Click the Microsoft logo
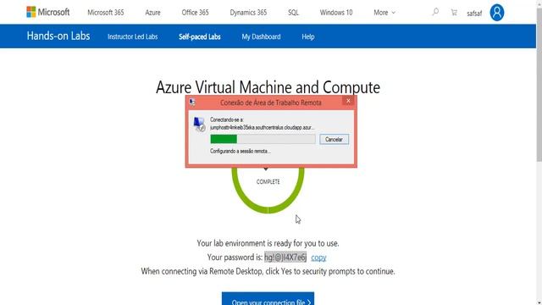This screenshot has height=305, width=542. 48,12
